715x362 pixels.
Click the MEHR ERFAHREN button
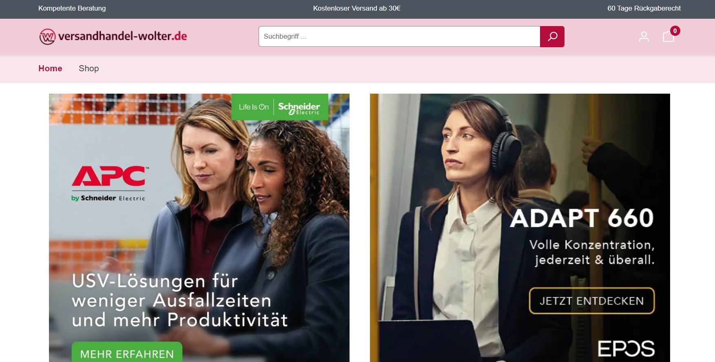coord(127,352)
